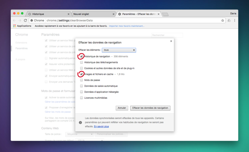Click Gérer les mots de passe link

pos(58,112)
